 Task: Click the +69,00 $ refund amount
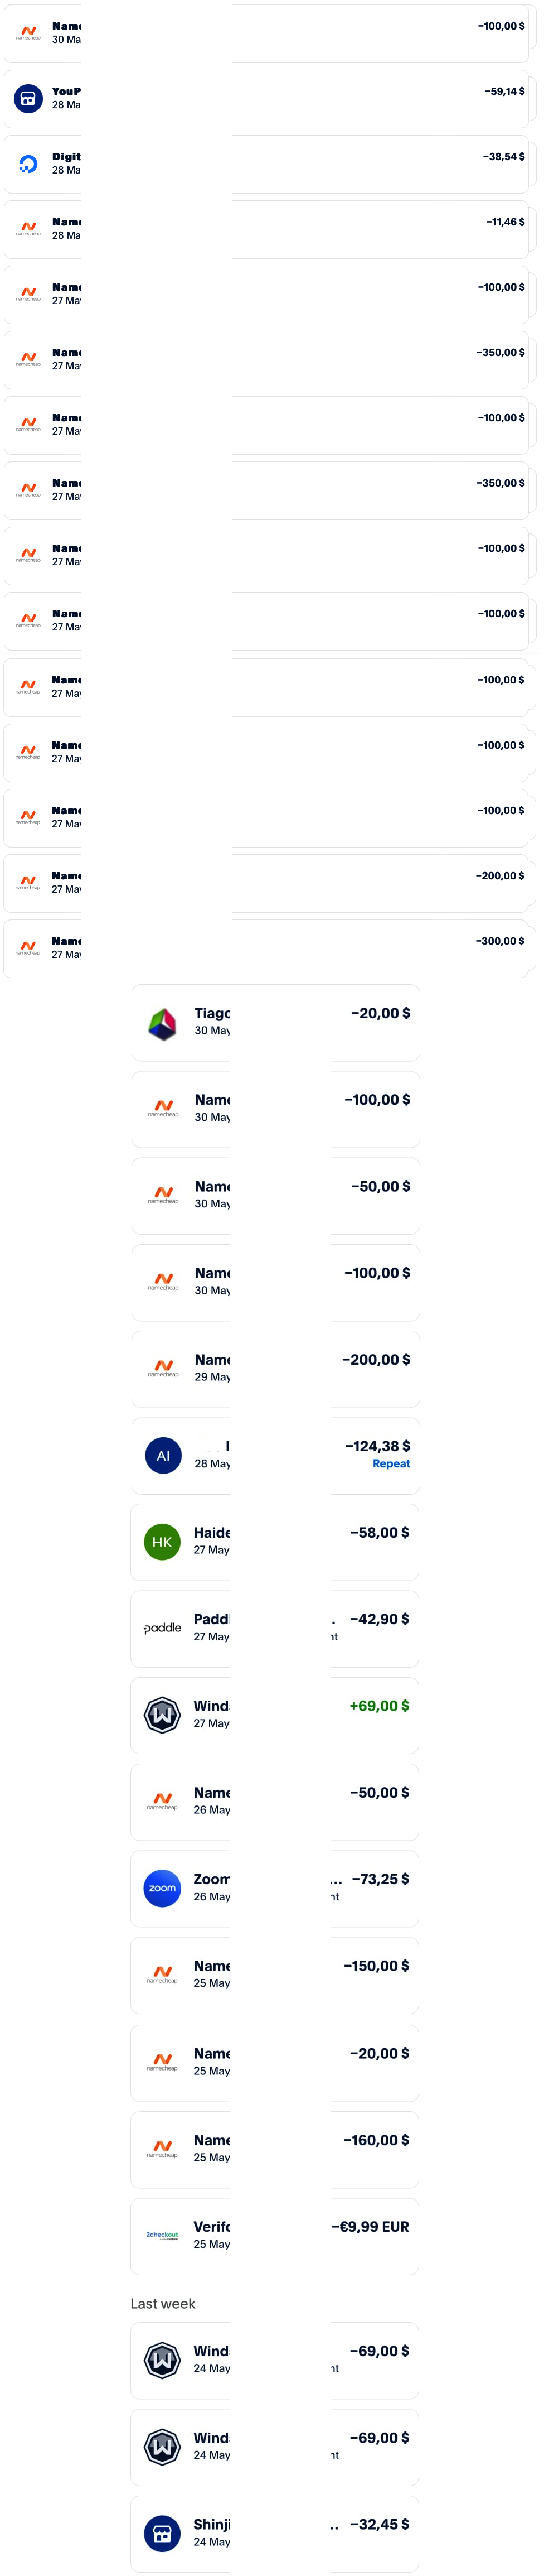tap(380, 1706)
